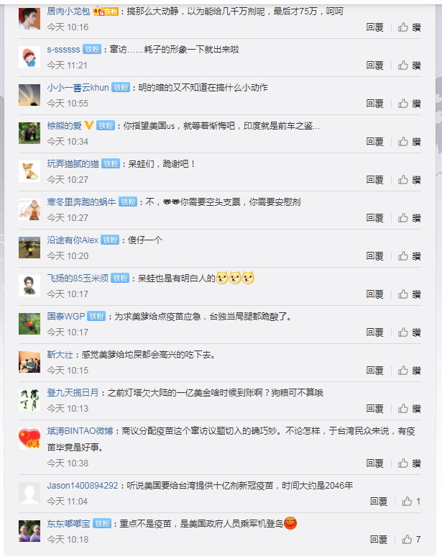Open 居肉小龙包's avatar picture

coord(29,19)
